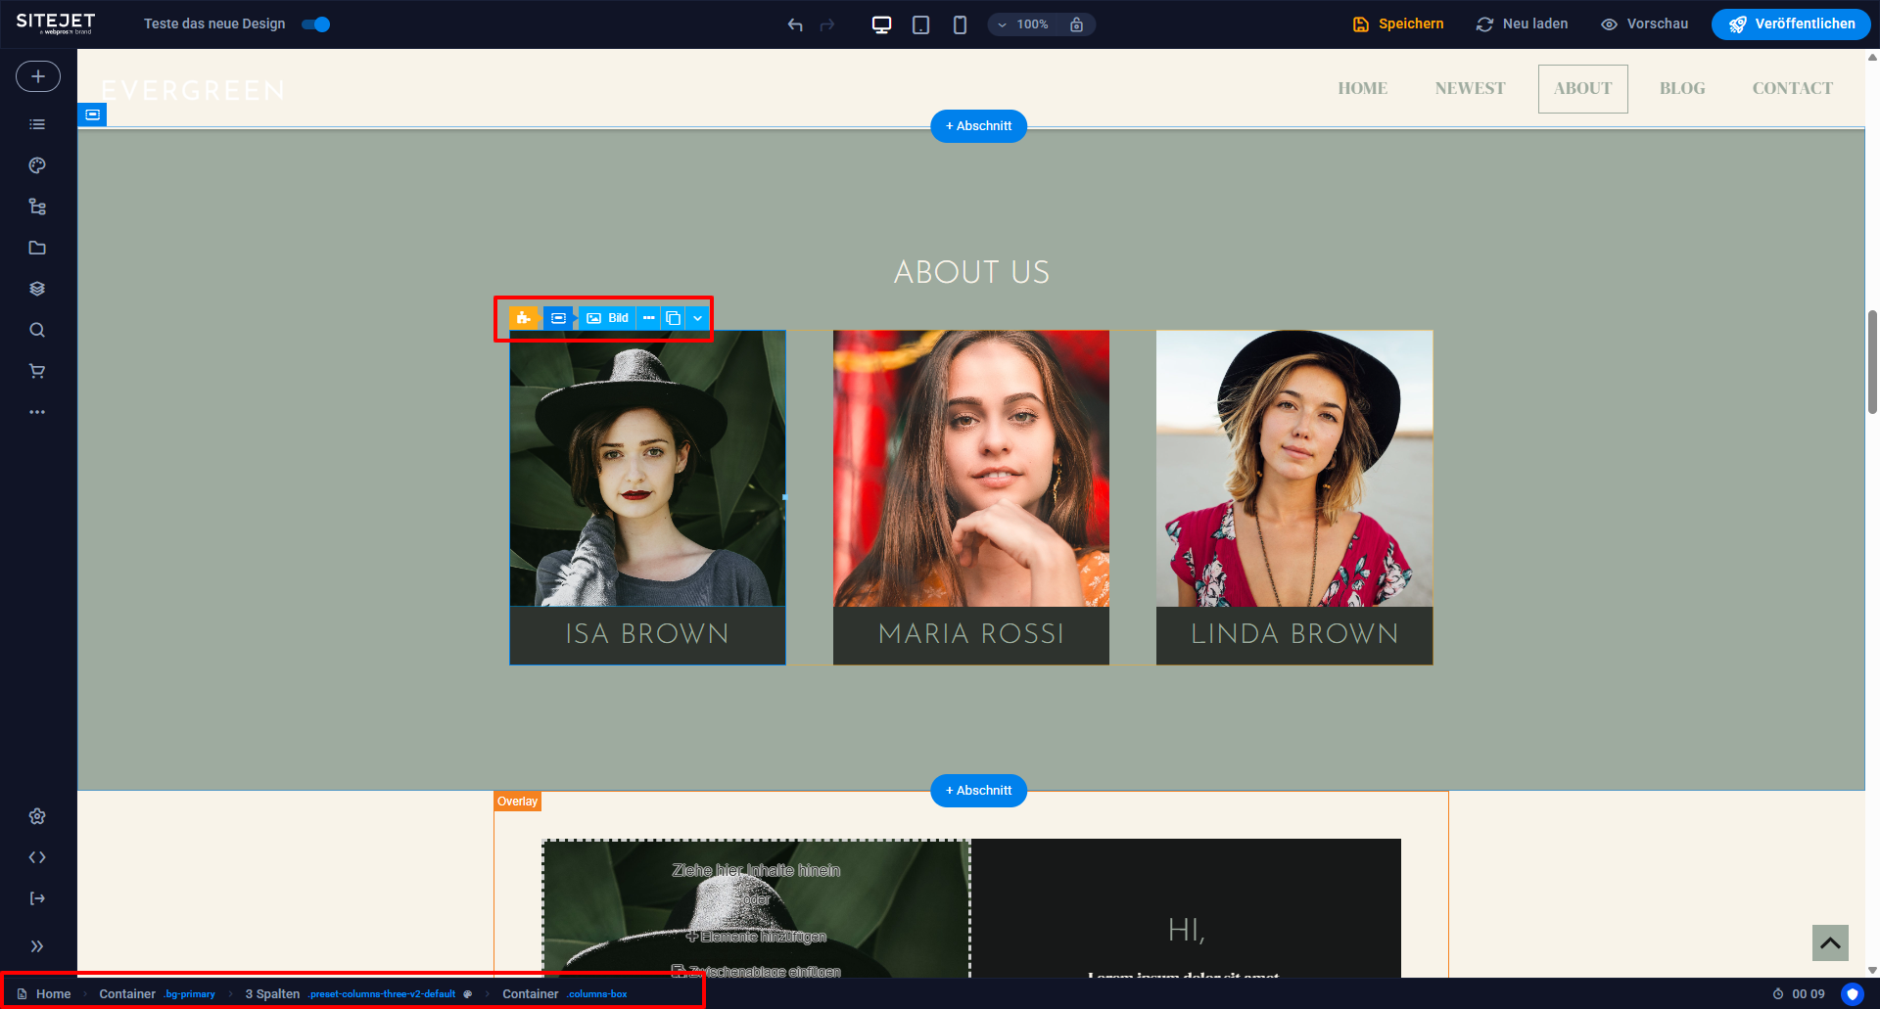Select the Bild element label
This screenshot has width=1880, height=1009.
point(607,318)
